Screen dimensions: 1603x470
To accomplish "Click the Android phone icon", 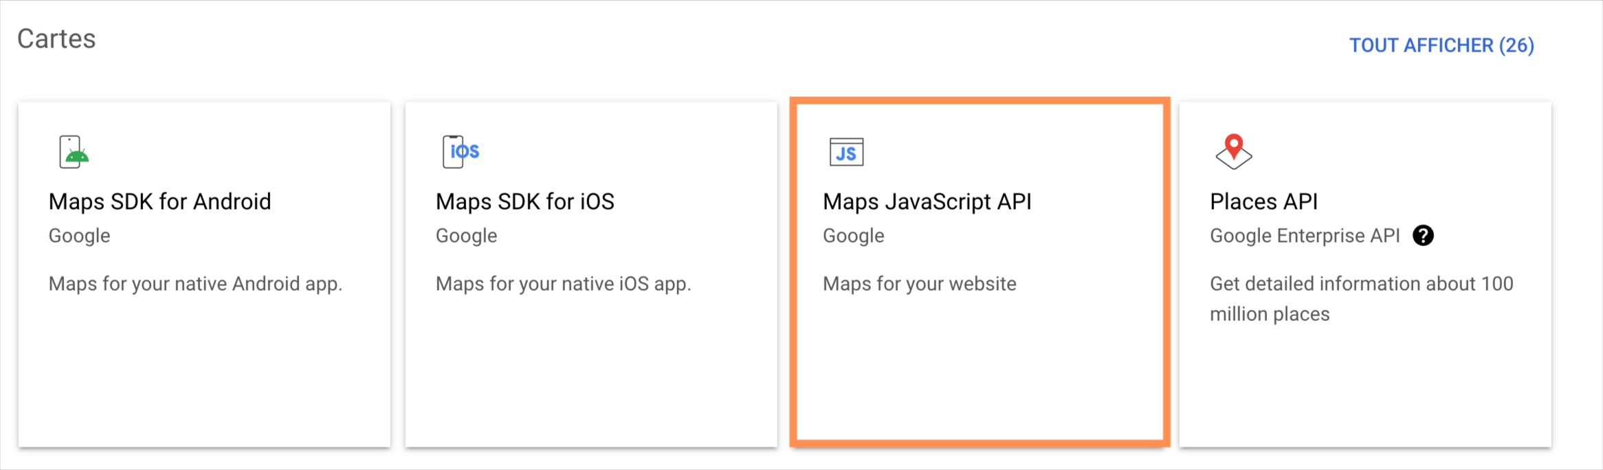I will point(74,152).
